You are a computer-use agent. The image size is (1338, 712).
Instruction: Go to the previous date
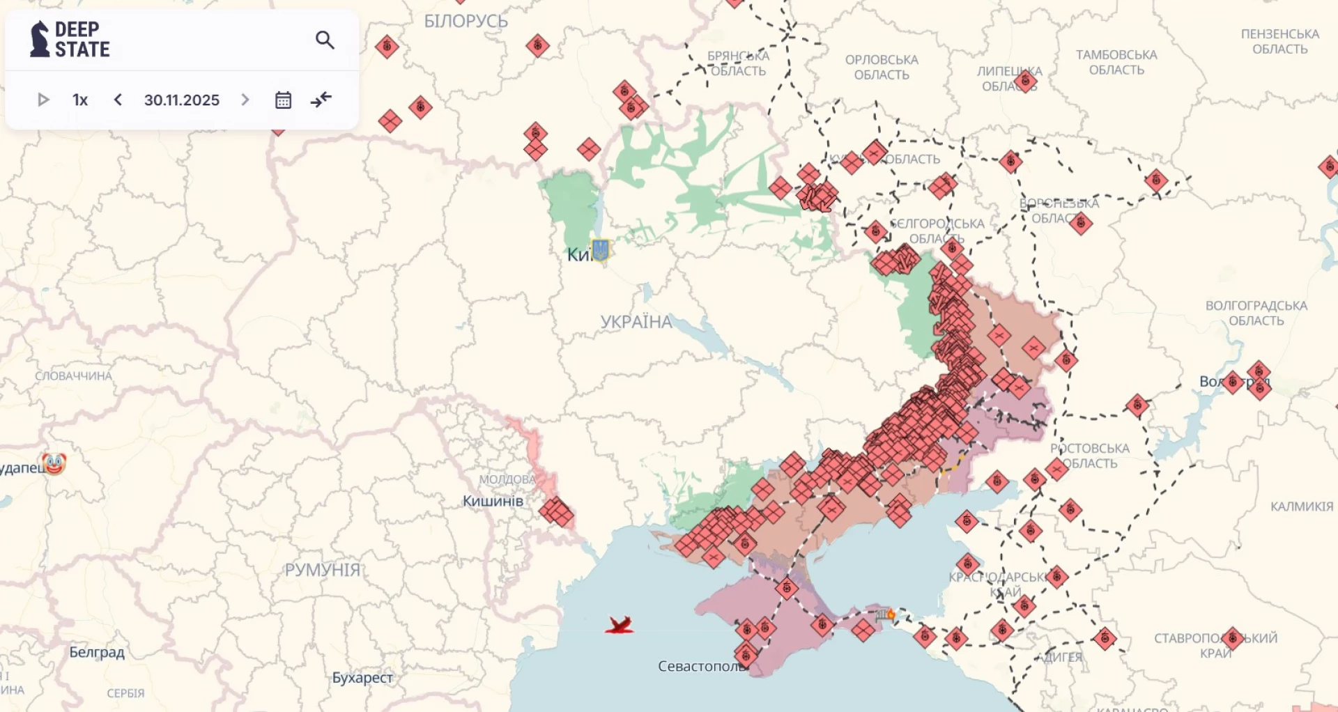tap(118, 100)
